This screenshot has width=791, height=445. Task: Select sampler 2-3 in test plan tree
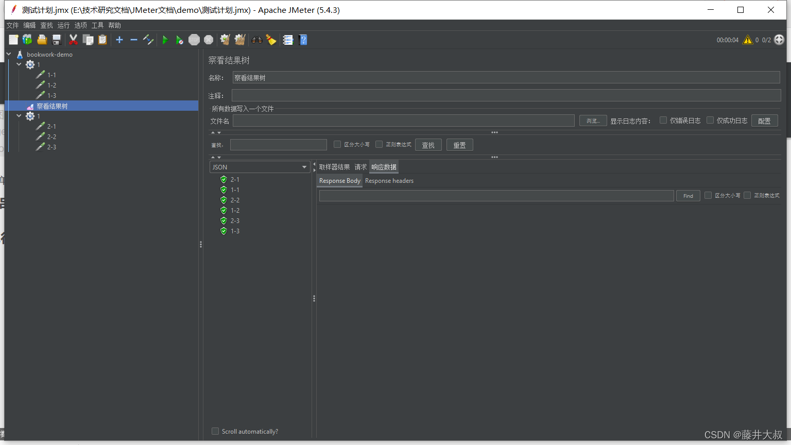(51, 147)
